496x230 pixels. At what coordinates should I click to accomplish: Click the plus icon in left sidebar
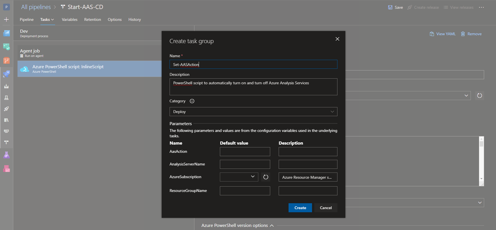tap(6, 19)
